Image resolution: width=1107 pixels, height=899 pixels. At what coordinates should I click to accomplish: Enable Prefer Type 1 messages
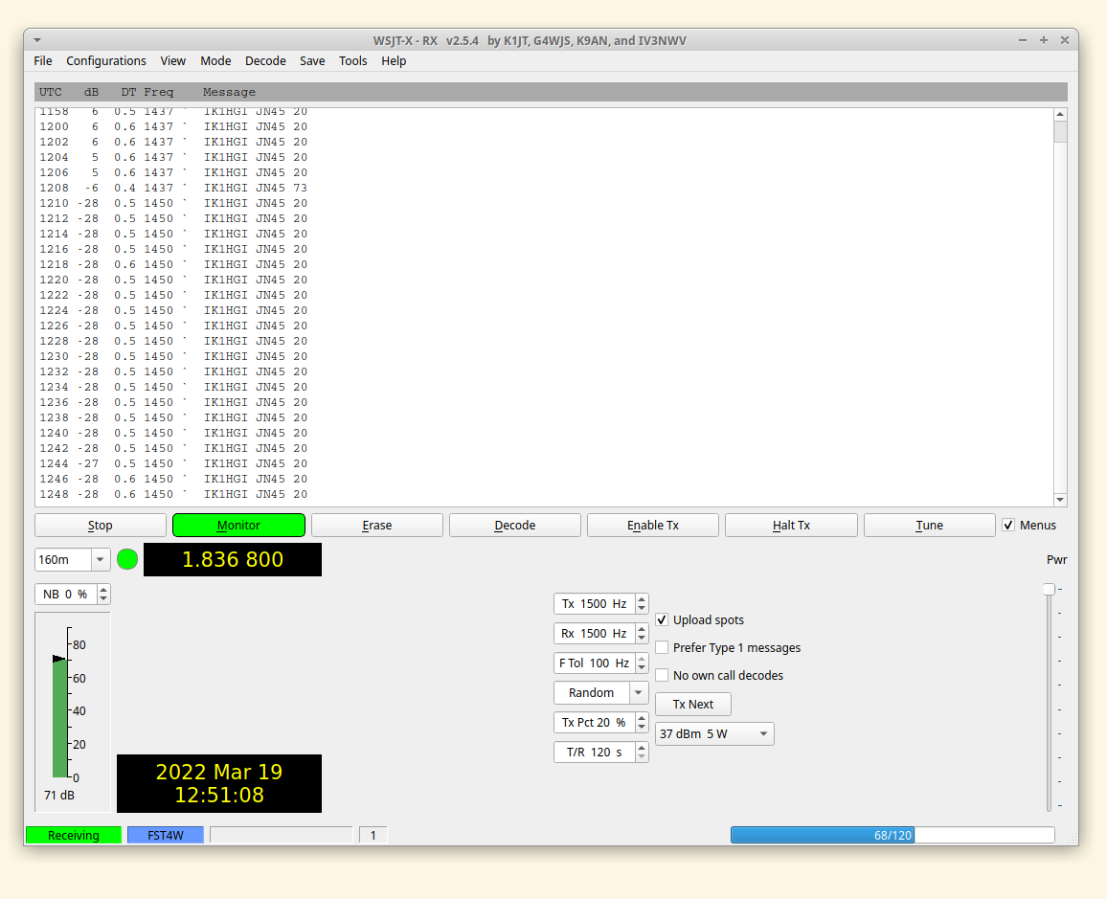tap(662, 647)
